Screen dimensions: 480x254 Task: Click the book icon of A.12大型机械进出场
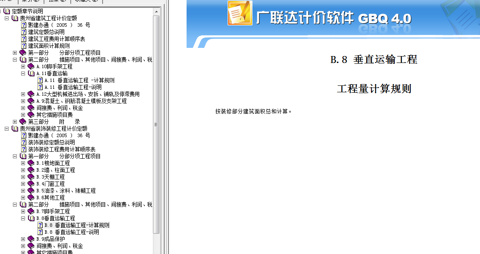[31, 94]
